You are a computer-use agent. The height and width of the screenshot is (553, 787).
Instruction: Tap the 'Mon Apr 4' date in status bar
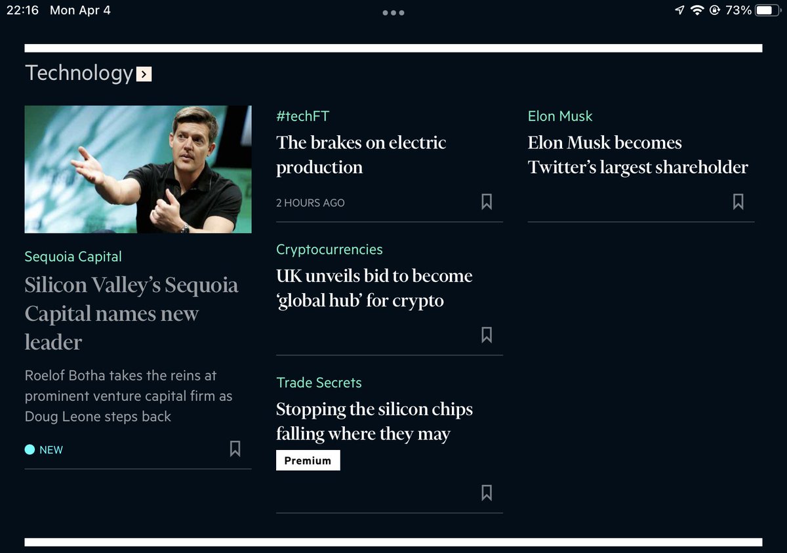80,10
